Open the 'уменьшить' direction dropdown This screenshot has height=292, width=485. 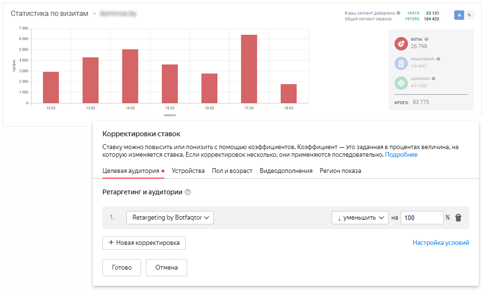point(360,218)
